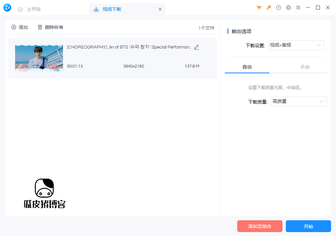
Task: Switch to the 主界面 home tab
Action: pos(30,10)
